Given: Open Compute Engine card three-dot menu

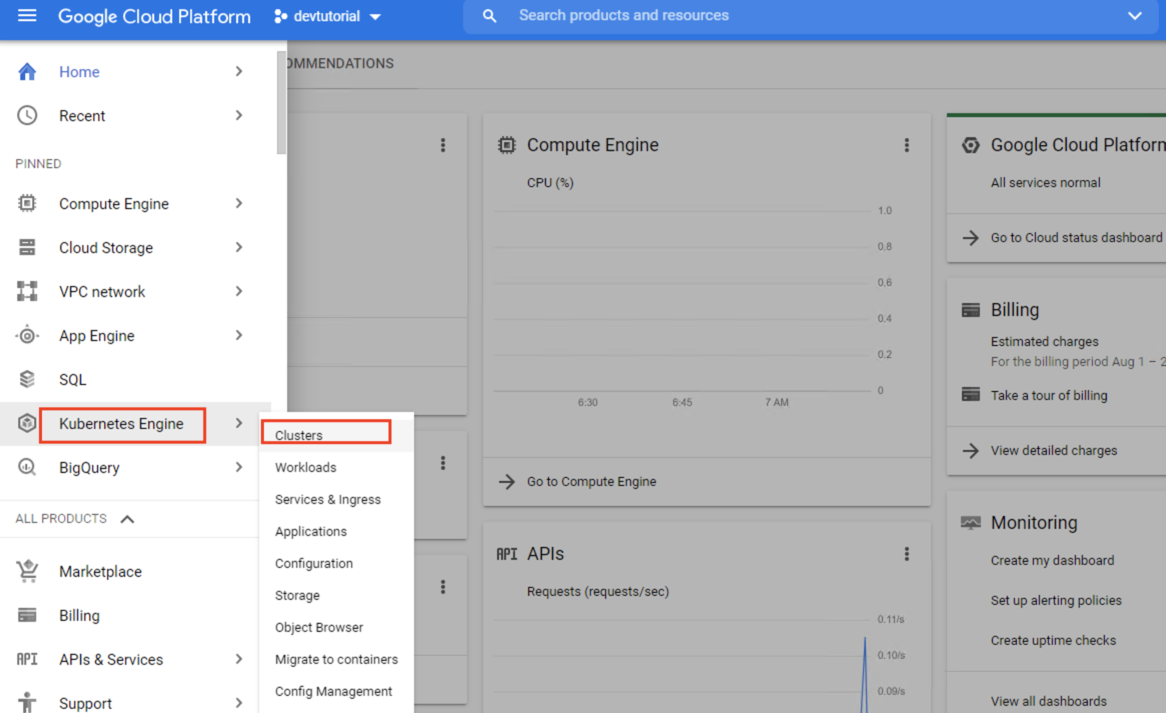Looking at the screenshot, I should (906, 145).
